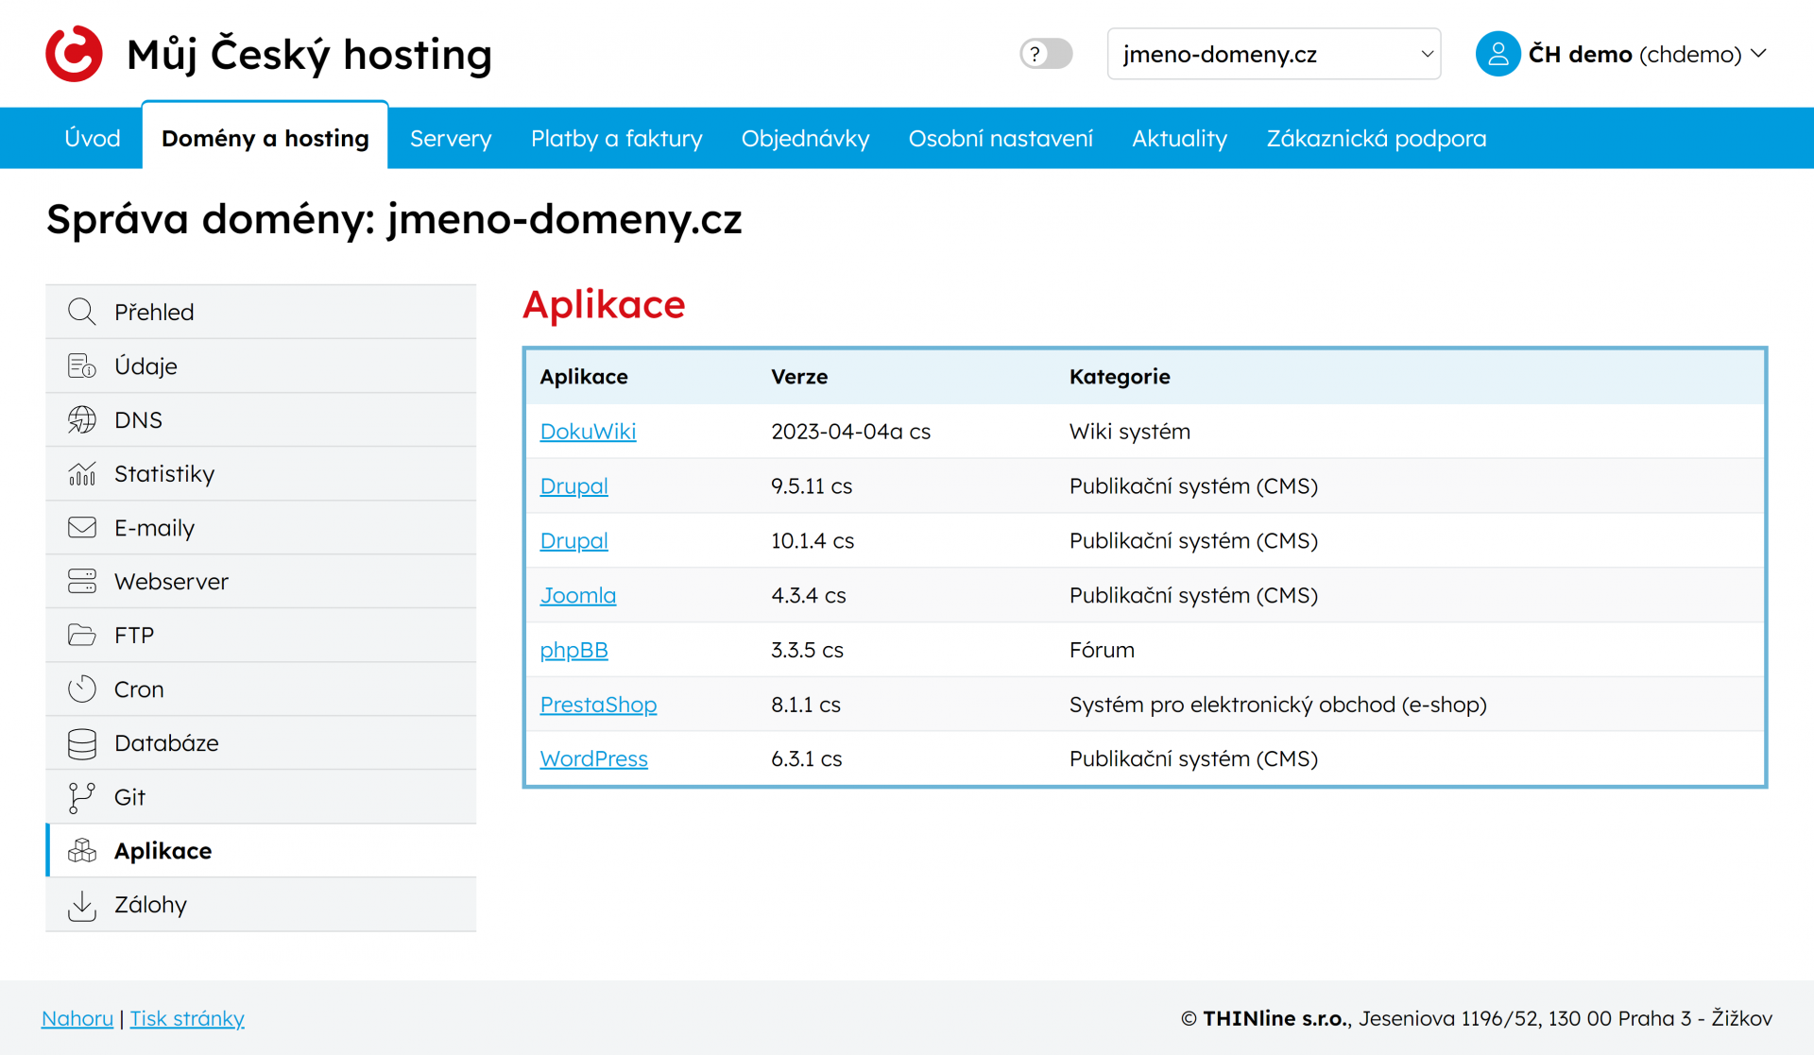Click the '2023-04-04a cs' version cell
The height and width of the screenshot is (1055, 1814).
coord(850,432)
